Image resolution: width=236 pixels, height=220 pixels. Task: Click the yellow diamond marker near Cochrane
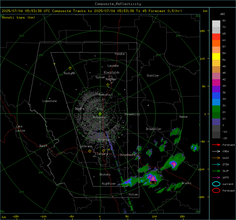[90, 151]
